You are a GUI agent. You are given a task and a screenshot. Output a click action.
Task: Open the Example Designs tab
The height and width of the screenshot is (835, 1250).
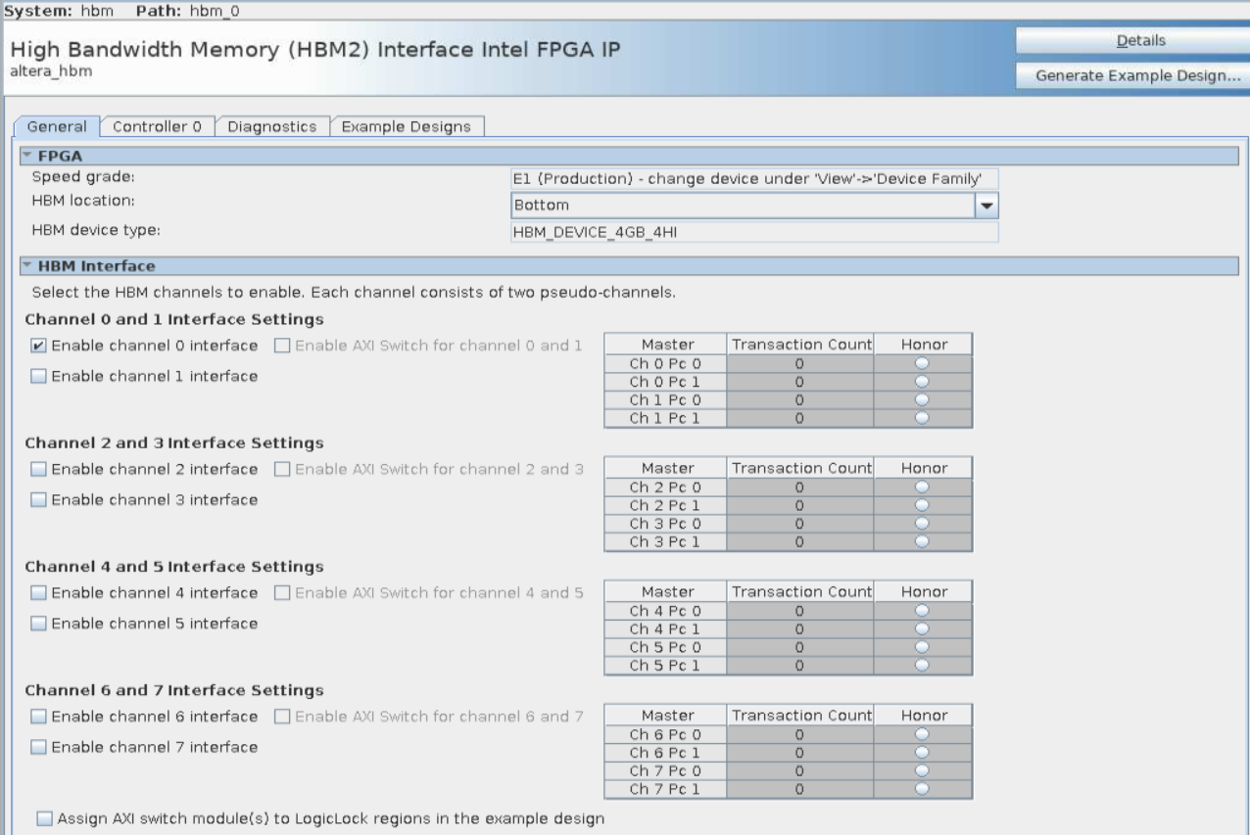[406, 126]
